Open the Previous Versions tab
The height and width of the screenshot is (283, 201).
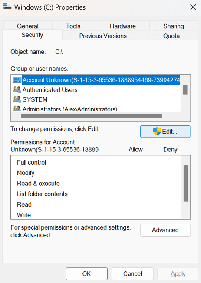[x=103, y=36]
